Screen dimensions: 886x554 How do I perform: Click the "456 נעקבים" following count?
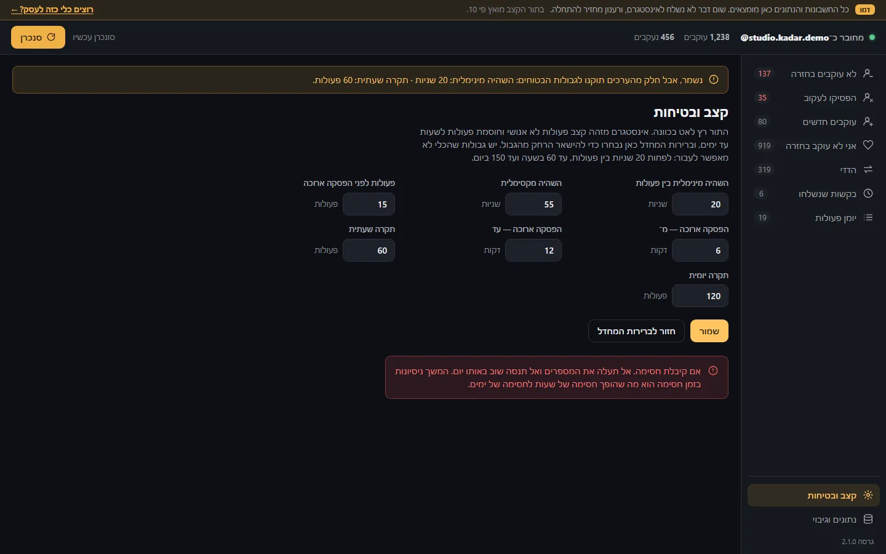(x=654, y=38)
